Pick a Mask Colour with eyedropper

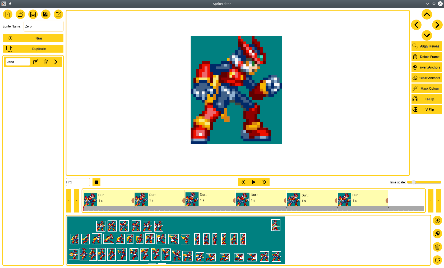coord(427,88)
